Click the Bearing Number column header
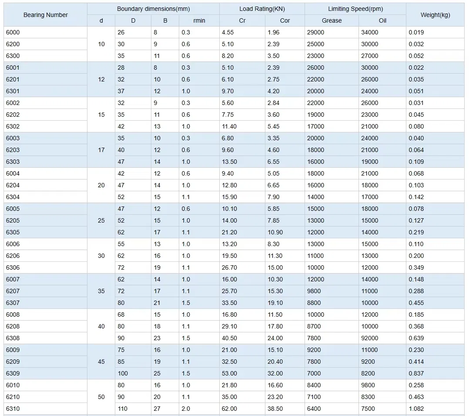This screenshot has width=469, height=416. (45, 15)
